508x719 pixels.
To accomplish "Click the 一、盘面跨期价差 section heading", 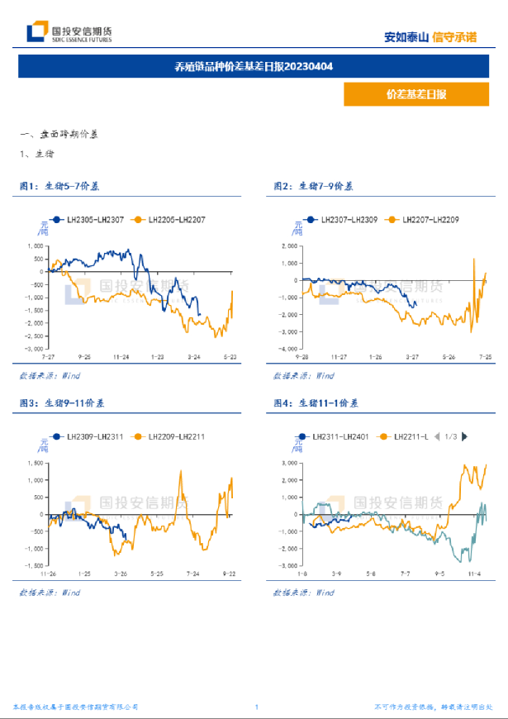I will coord(59,134).
